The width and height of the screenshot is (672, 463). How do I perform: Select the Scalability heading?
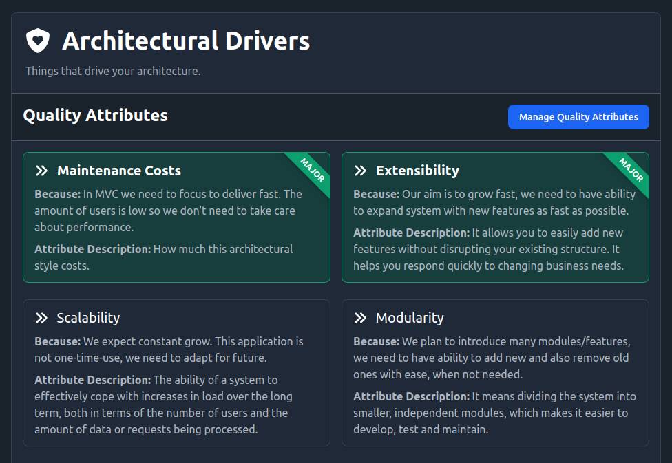click(x=88, y=318)
